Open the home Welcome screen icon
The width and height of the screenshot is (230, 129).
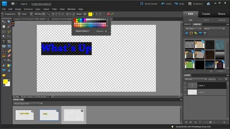[208, 4]
